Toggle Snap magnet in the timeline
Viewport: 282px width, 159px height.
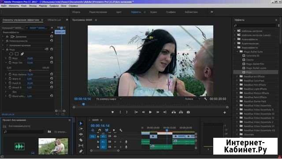(100, 130)
